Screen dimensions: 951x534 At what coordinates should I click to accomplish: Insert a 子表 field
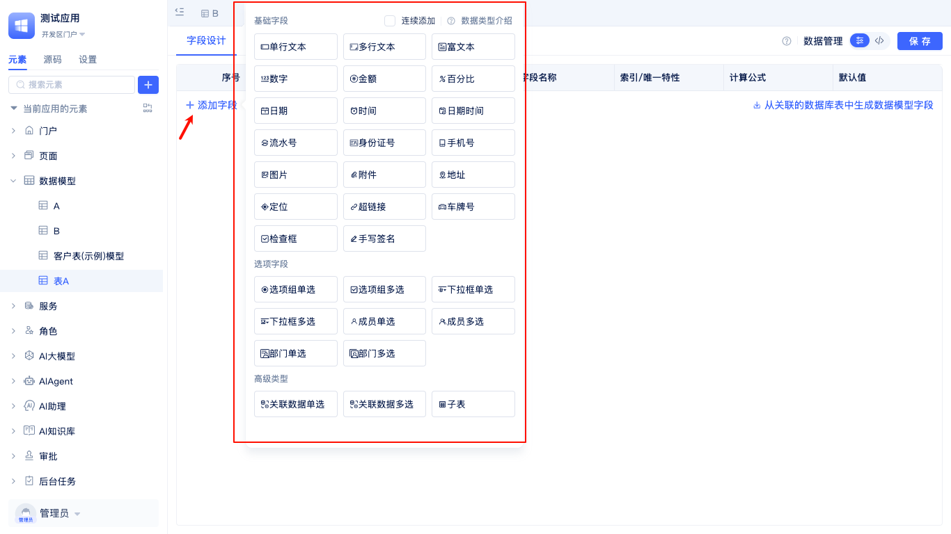(x=473, y=404)
